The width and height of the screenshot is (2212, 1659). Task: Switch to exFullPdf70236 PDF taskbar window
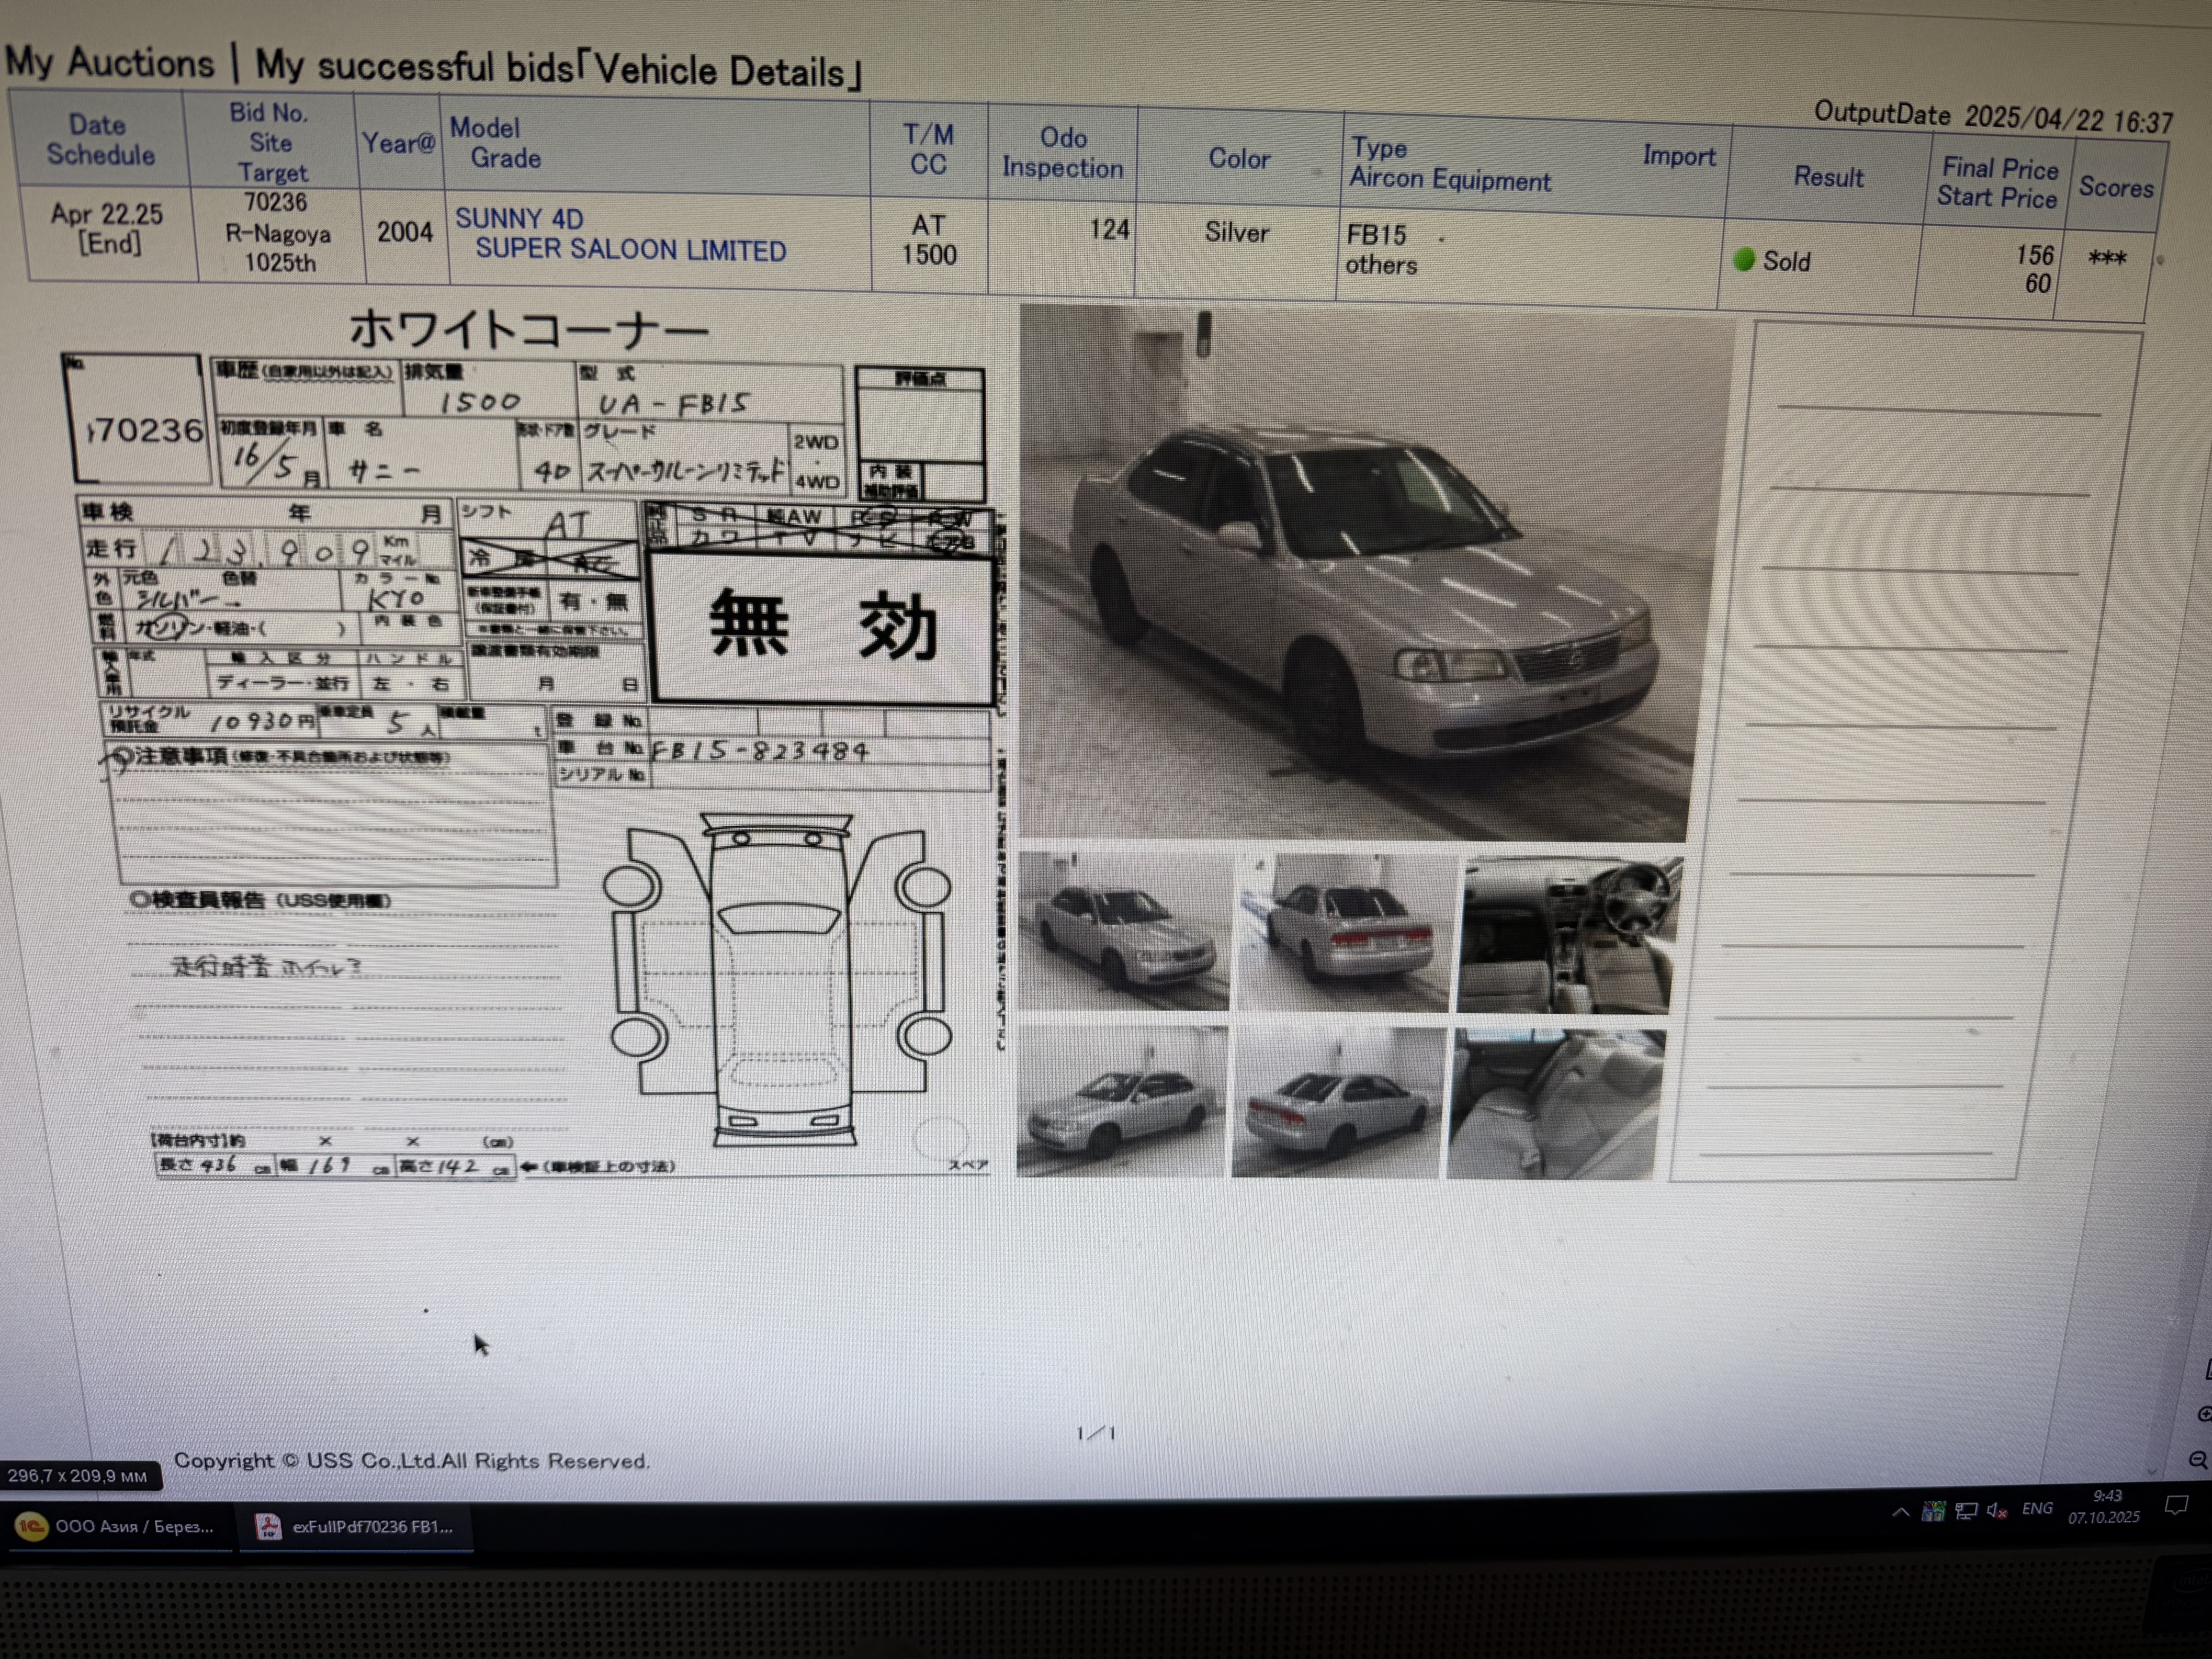coord(355,1527)
